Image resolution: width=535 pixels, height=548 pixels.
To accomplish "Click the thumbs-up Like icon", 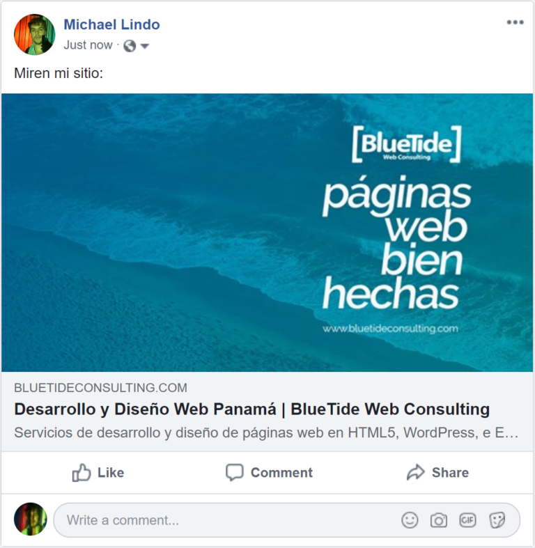I will (x=81, y=473).
